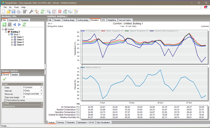Click the red target icon
The image size is (210, 128).
tap(60, 12)
